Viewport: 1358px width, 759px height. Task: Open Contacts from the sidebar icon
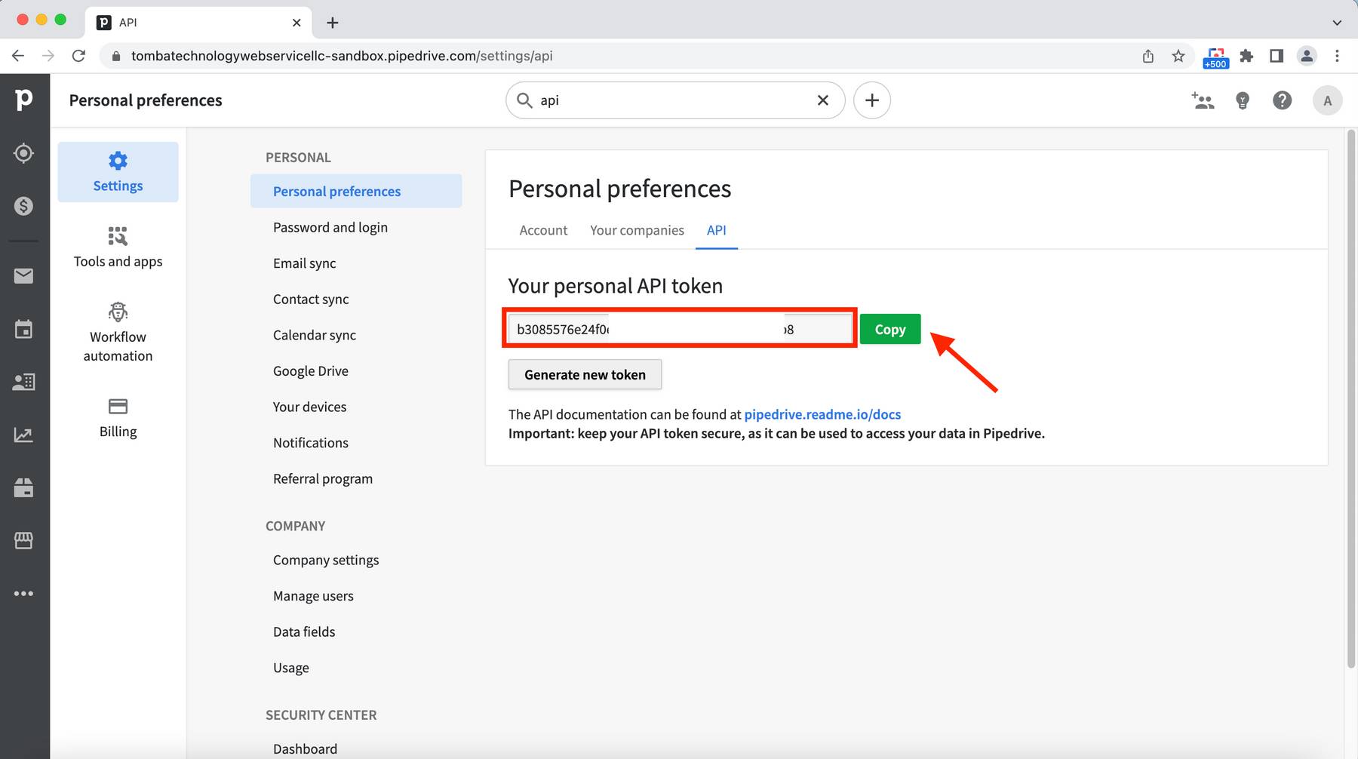pyautogui.click(x=23, y=382)
